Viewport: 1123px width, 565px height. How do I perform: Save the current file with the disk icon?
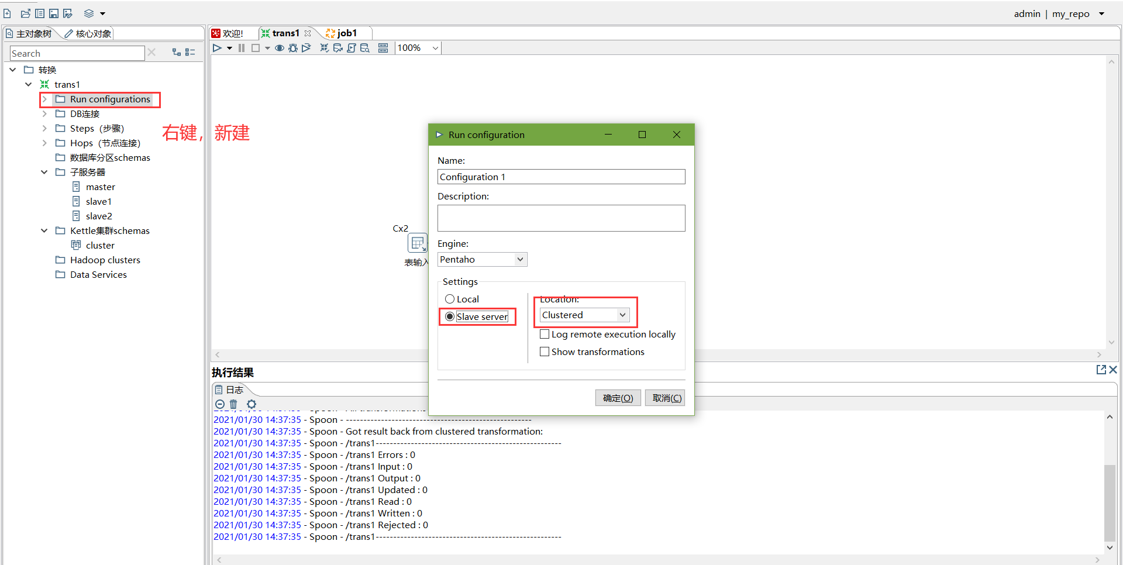[54, 13]
